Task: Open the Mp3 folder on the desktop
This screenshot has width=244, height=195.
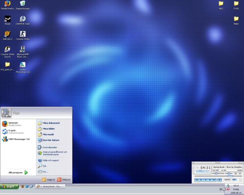Action: pyautogui.click(x=221, y=4)
